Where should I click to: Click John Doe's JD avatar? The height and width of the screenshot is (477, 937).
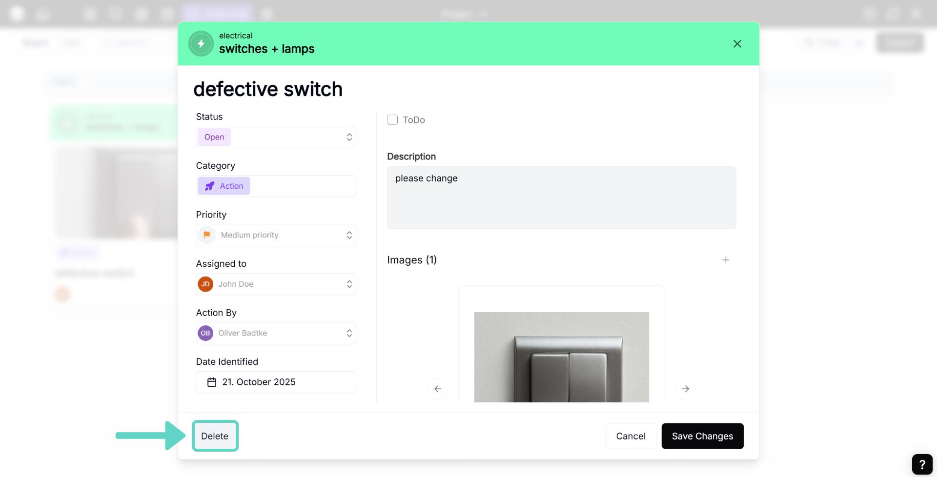[x=205, y=284]
